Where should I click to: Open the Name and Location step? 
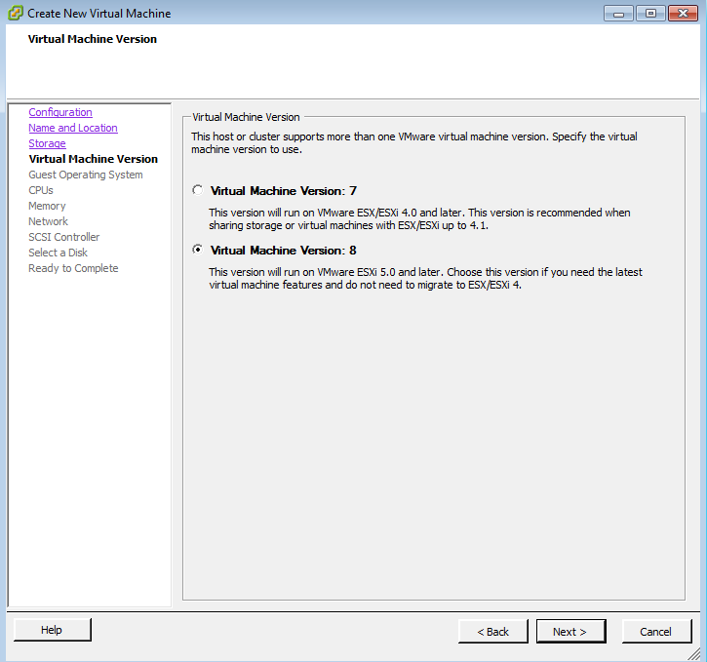tap(73, 128)
